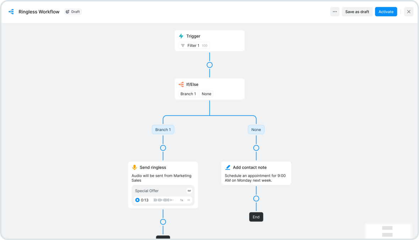Add a step below Add contact note

point(256,198)
